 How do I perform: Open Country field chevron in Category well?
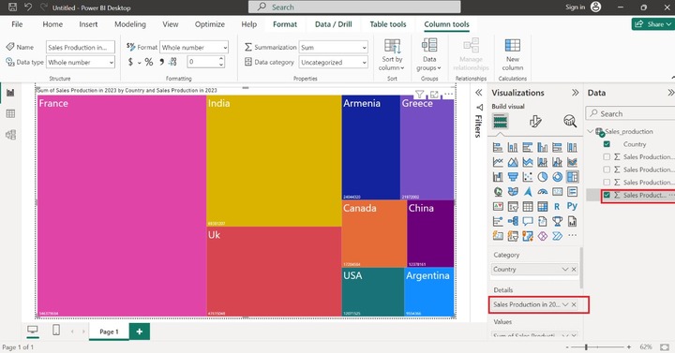[x=564, y=269]
